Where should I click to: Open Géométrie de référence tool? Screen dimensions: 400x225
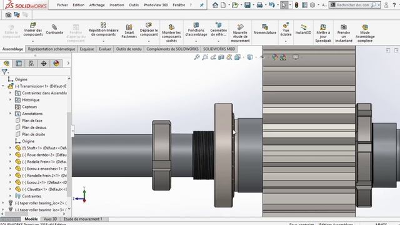click(x=219, y=29)
